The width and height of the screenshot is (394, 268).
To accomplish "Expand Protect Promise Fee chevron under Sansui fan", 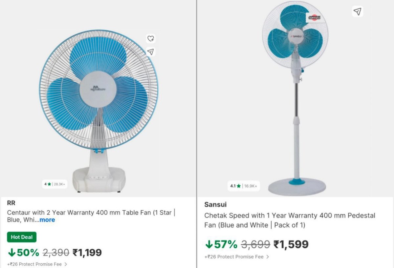I will point(268,257).
